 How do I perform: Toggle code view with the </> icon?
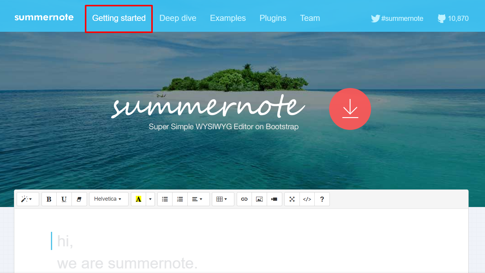point(307,199)
